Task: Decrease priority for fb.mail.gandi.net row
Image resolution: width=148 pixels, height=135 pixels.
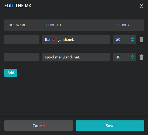Action: pos(132,41)
